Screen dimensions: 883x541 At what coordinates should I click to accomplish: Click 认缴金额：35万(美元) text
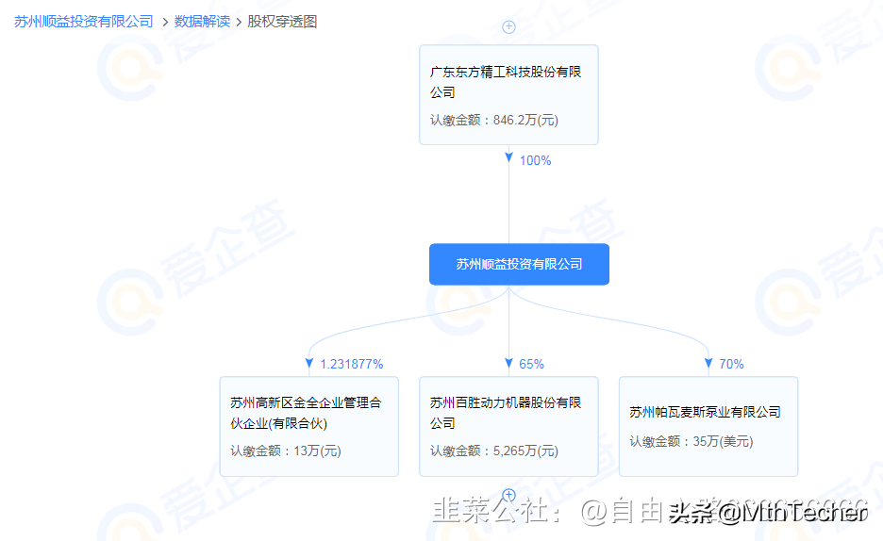click(x=691, y=441)
